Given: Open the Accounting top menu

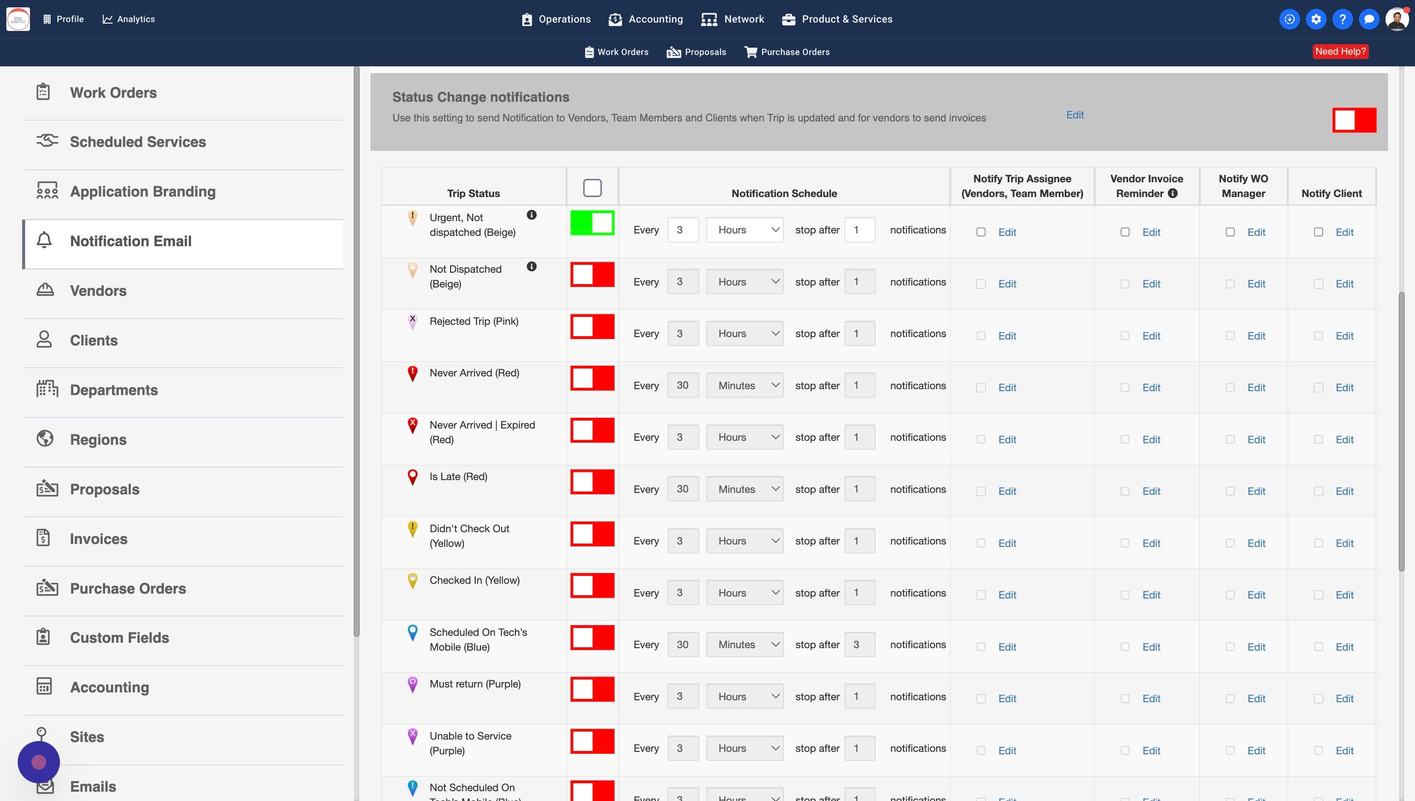Looking at the screenshot, I should [646, 19].
